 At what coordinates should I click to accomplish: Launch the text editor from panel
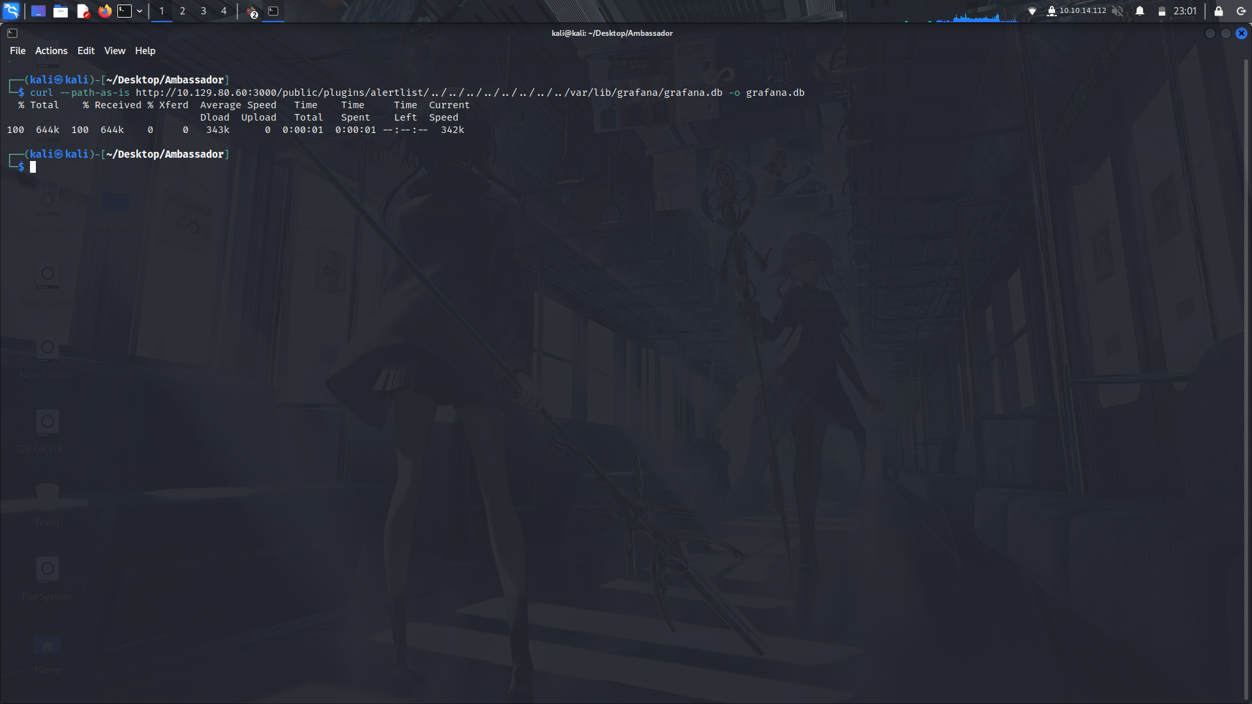(83, 10)
